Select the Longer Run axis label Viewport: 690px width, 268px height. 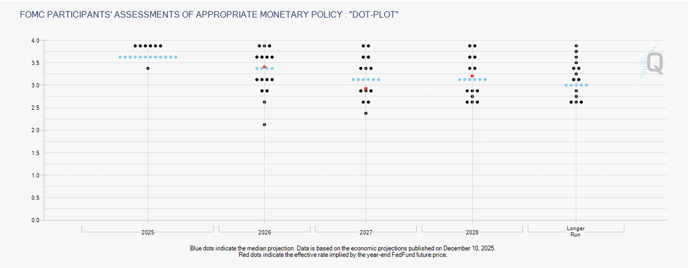pyautogui.click(x=576, y=232)
